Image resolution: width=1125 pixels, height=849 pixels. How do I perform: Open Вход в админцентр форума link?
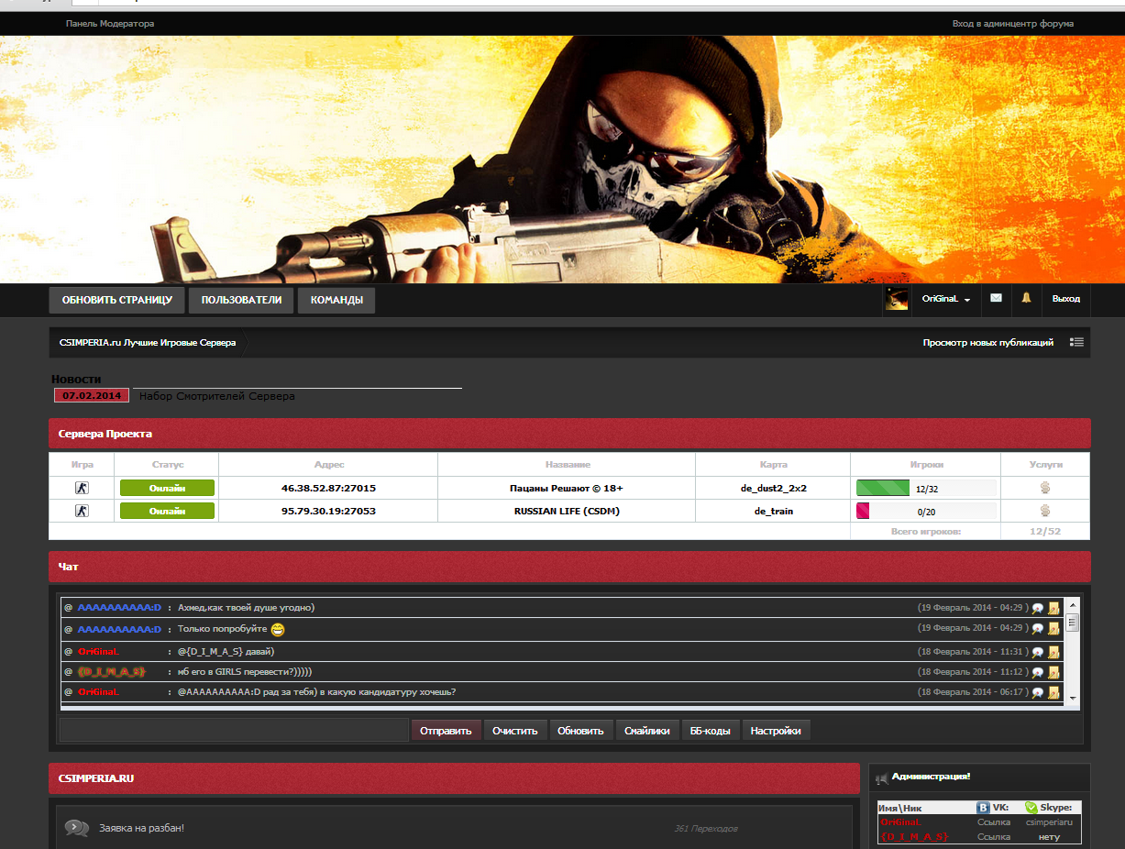(x=1013, y=24)
